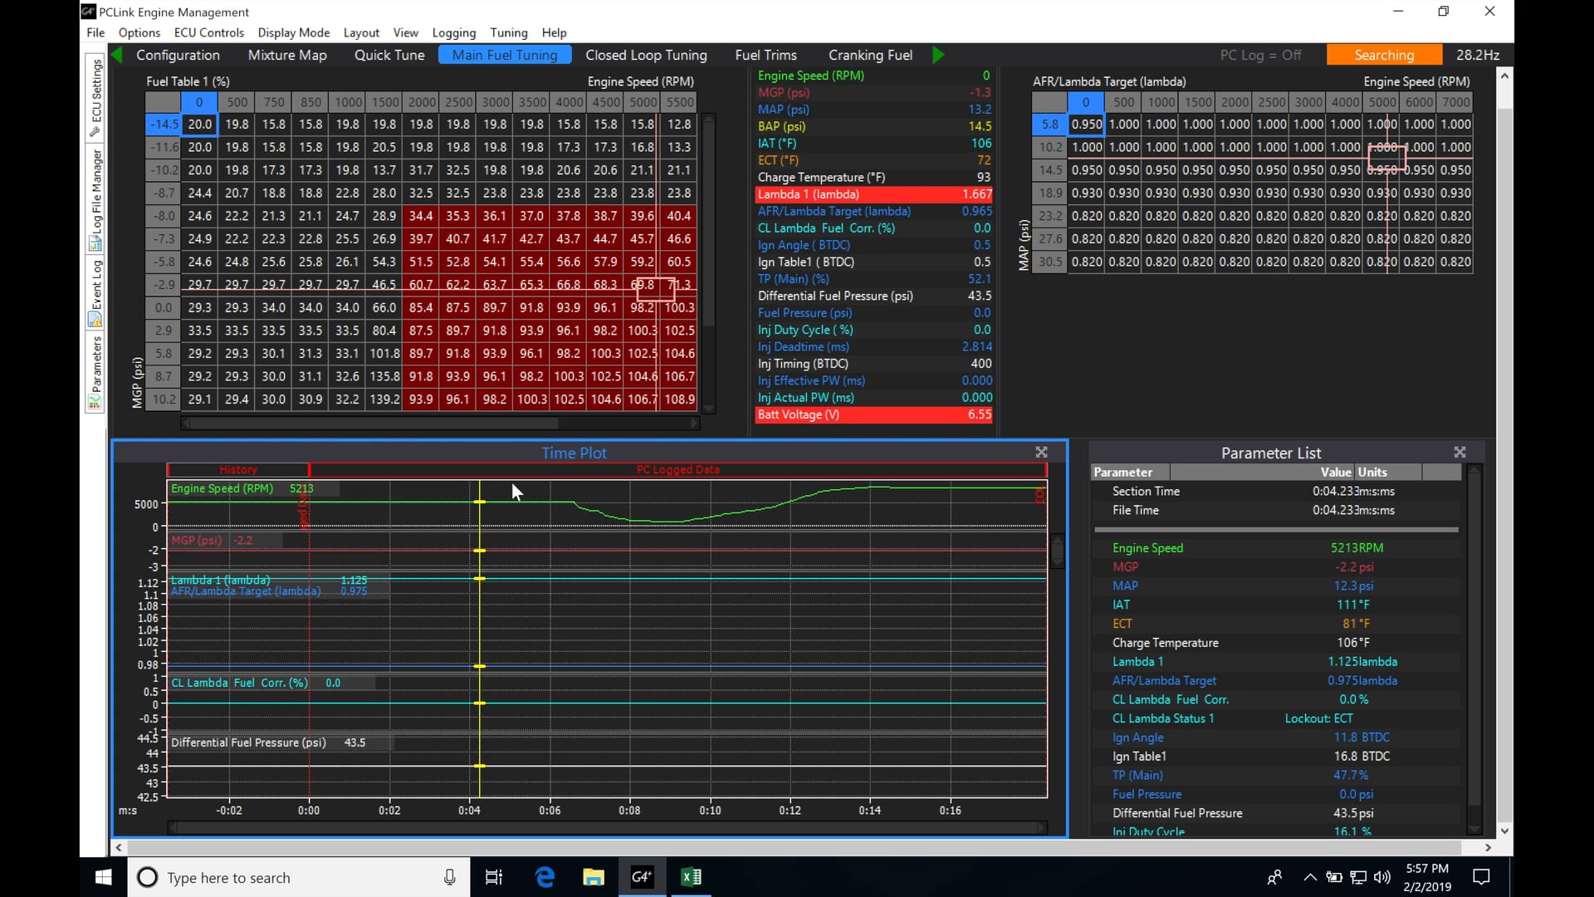Viewport: 1594px width, 897px height.
Task: Click the Searching status indicator
Action: click(x=1384, y=54)
